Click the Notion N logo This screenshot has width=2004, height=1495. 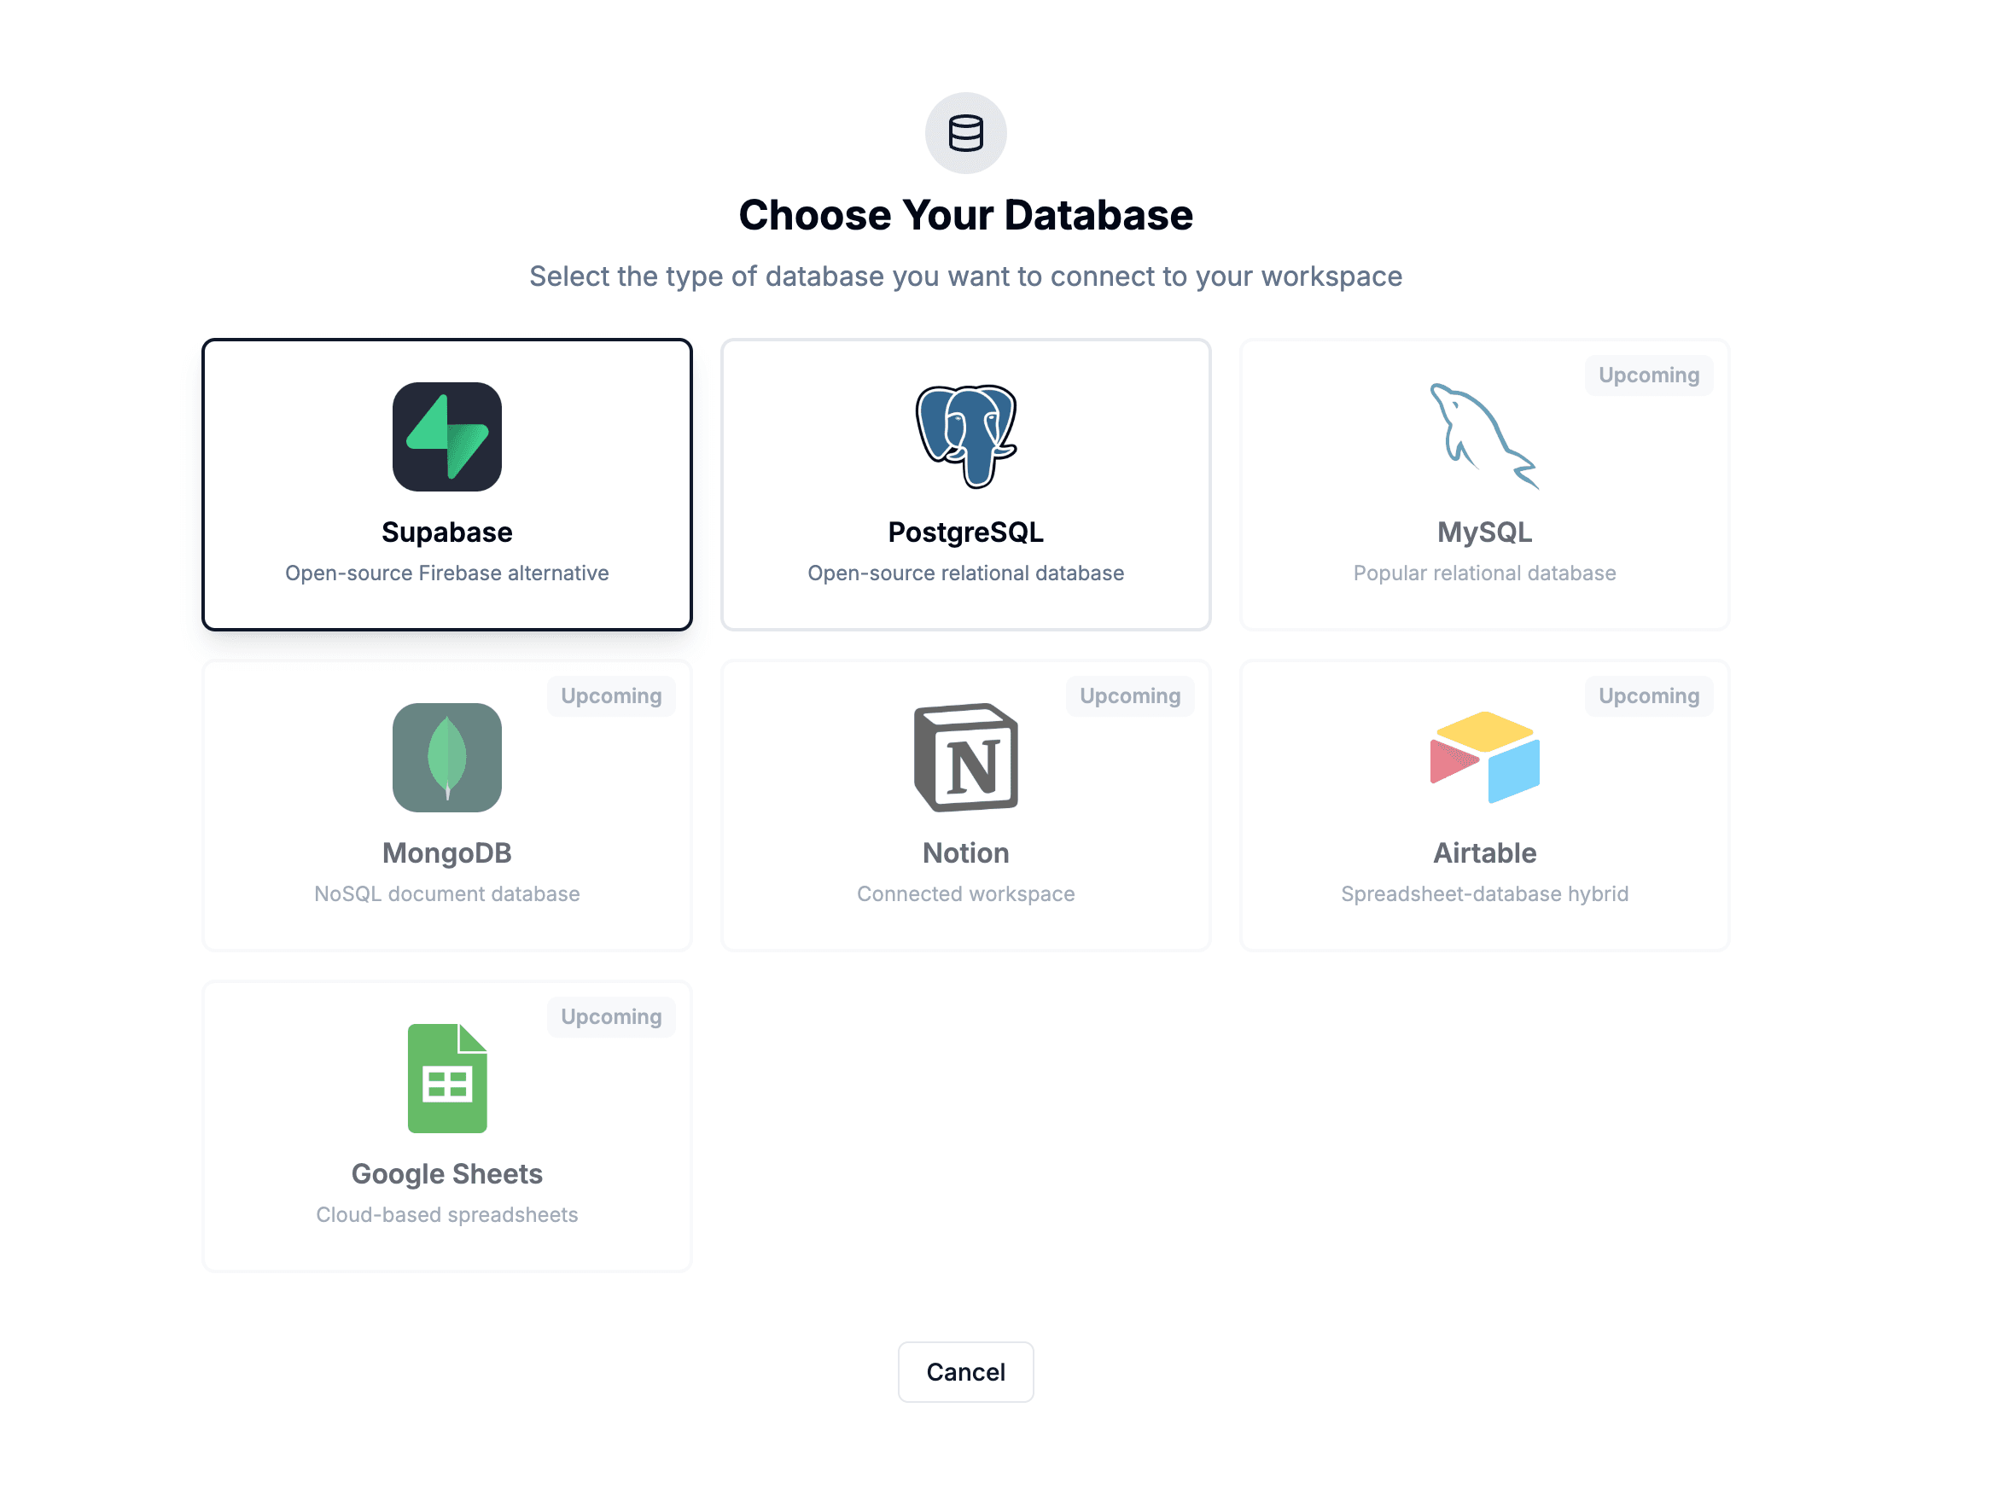[x=966, y=758]
